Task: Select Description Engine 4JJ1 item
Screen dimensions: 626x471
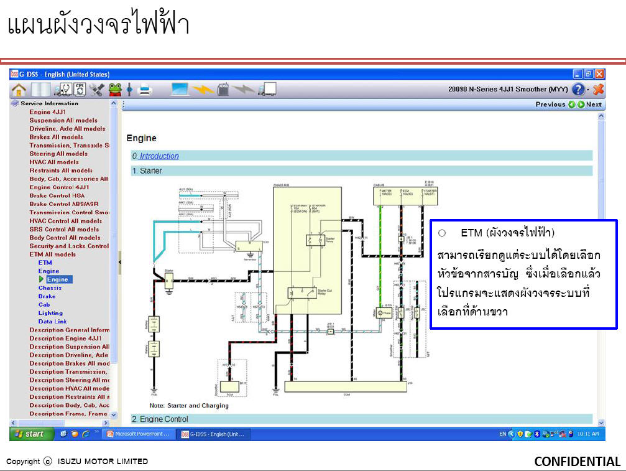Action: coord(65,338)
